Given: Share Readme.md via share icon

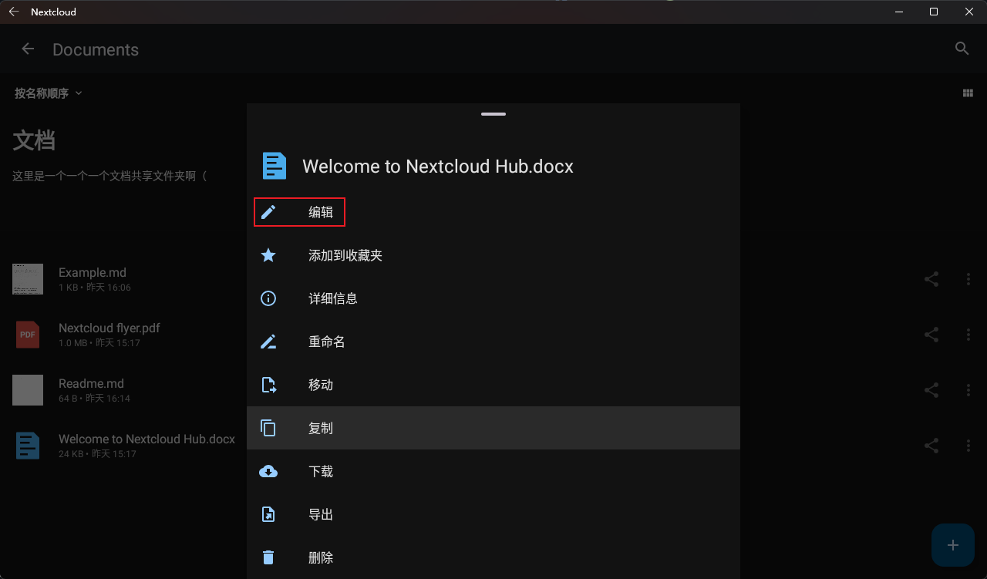Looking at the screenshot, I should coord(931,390).
